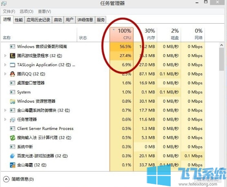Click the 17.7 MB memory cell

(145, 110)
